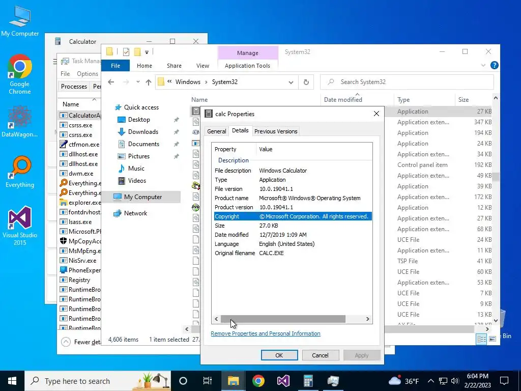Open Options menu in Task Manager
Viewport: 521px width, 391px height.
pyautogui.click(x=88, y=74)
